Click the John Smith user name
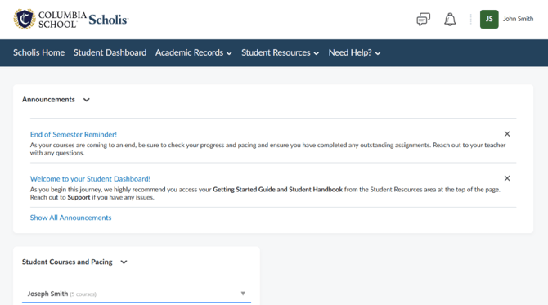548x305 pixels. click(x=518, y=19)
